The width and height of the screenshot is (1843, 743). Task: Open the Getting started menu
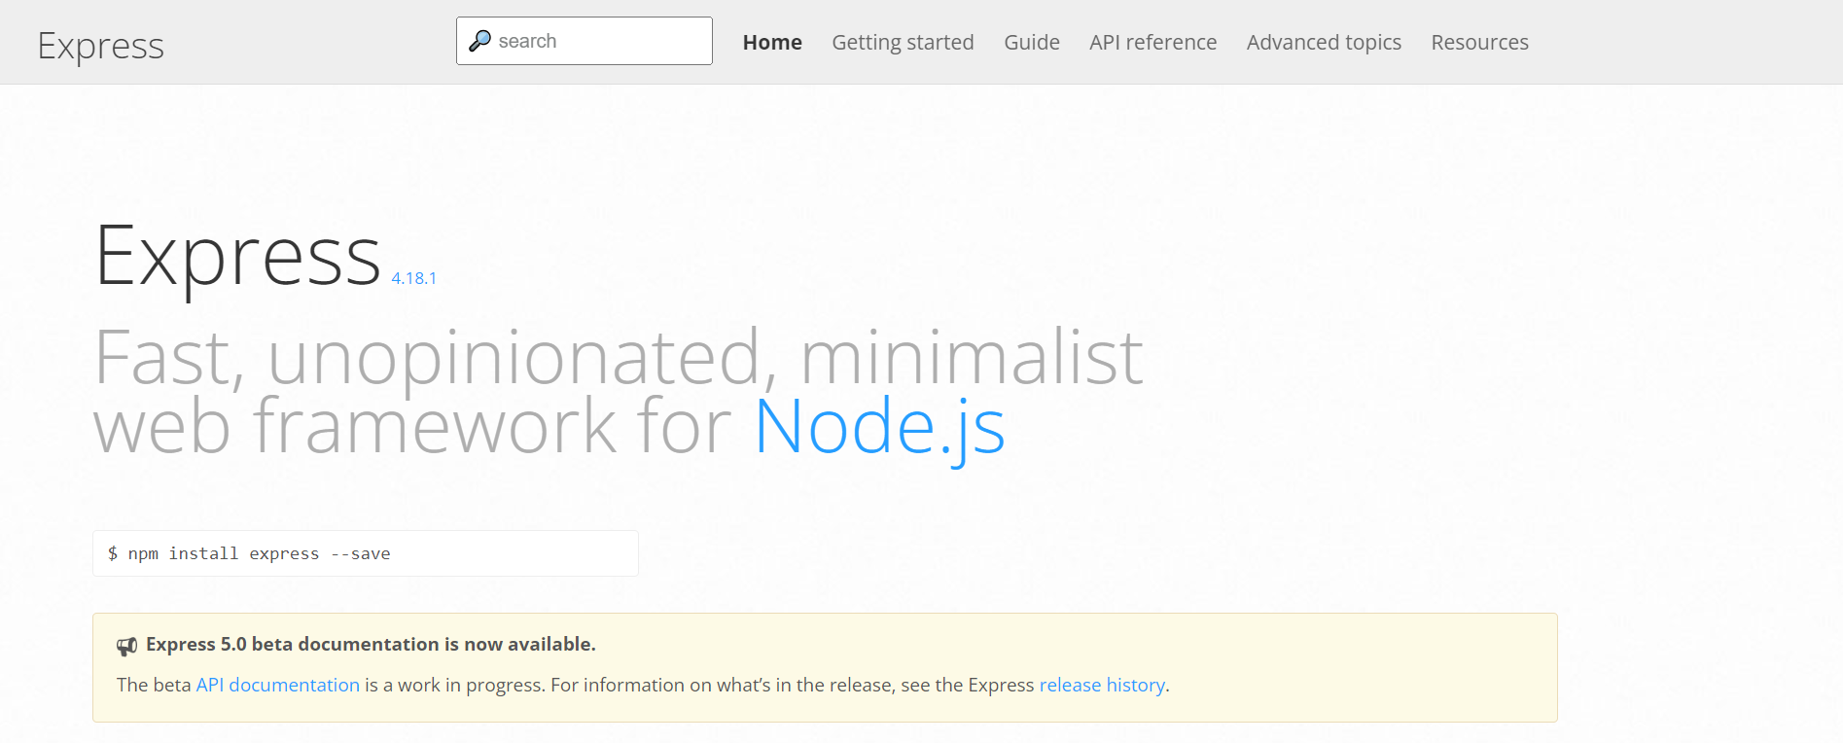tap(903, 42)
